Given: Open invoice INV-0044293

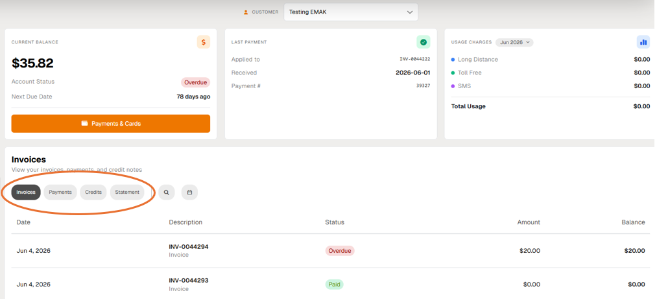Looking at the screenshot, I should [189, 280].
